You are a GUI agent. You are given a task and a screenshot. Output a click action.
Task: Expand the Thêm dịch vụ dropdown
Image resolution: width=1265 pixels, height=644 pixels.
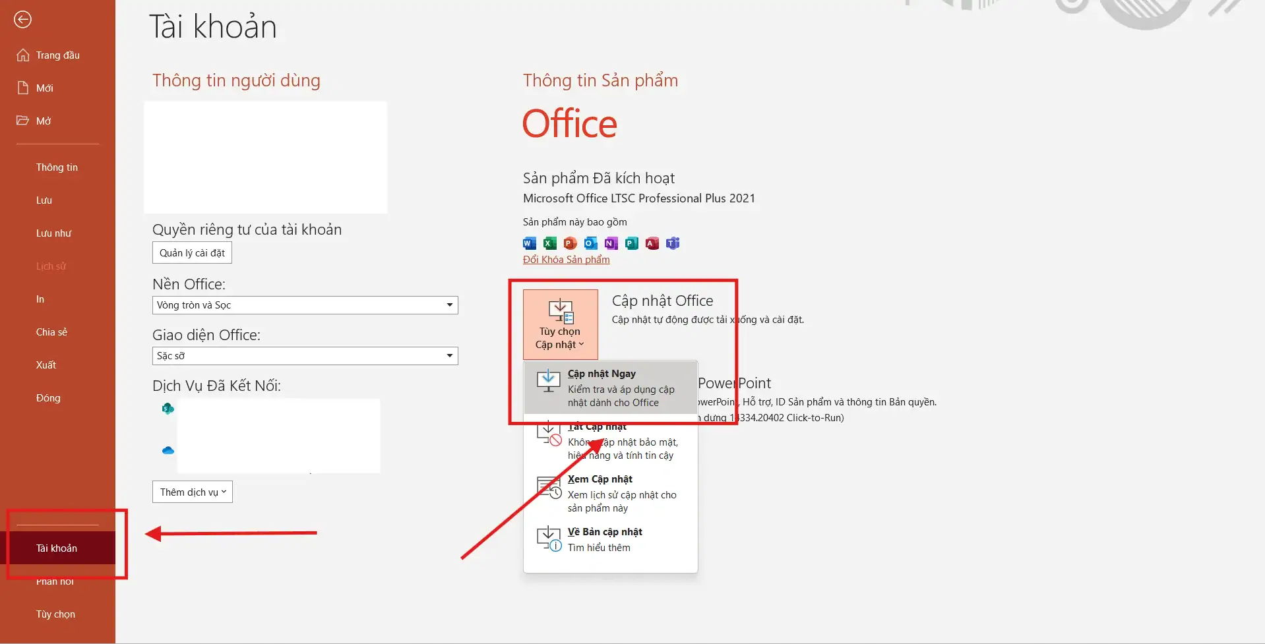coord(192,491)
